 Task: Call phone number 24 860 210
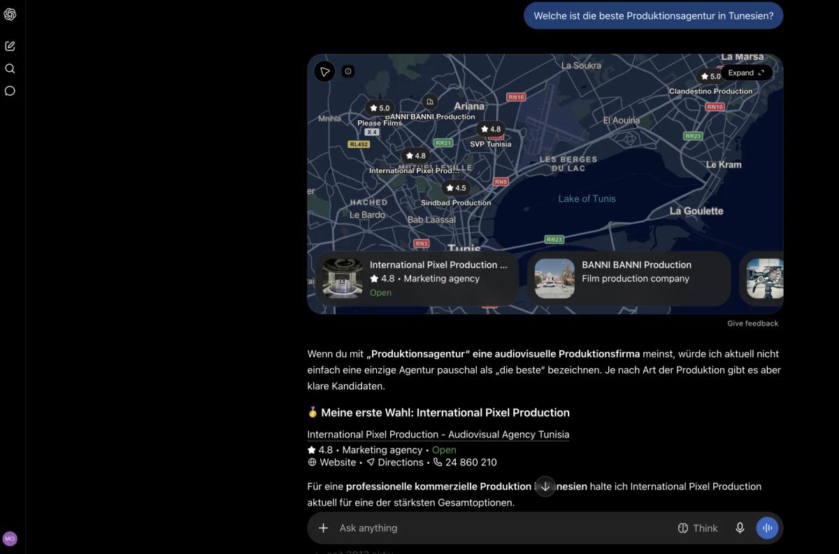click(x=465, y=462)
